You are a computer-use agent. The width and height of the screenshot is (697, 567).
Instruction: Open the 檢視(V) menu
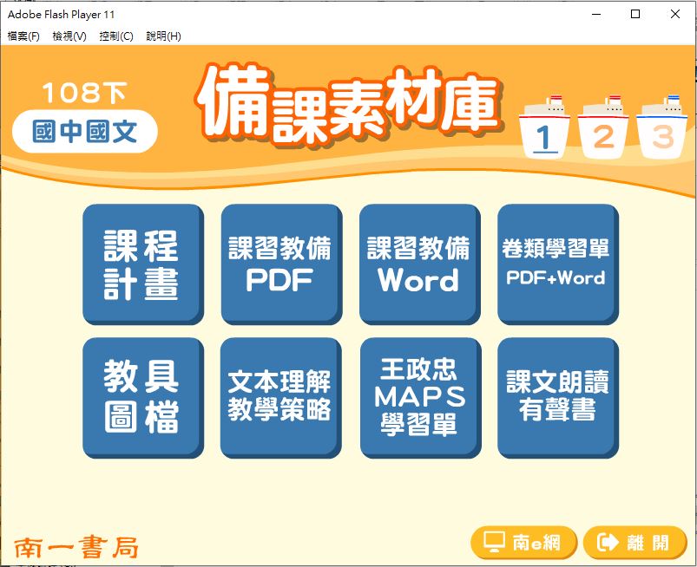click(x=69, y=36)
